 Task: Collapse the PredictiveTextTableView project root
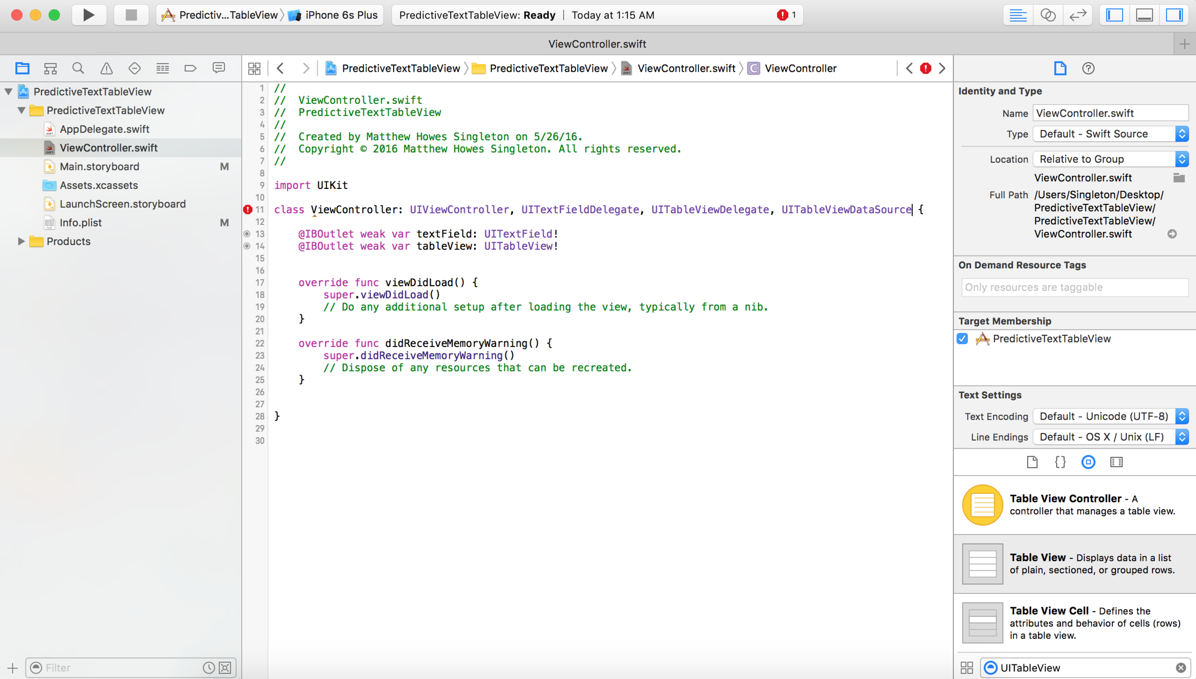tap(9, 91)
